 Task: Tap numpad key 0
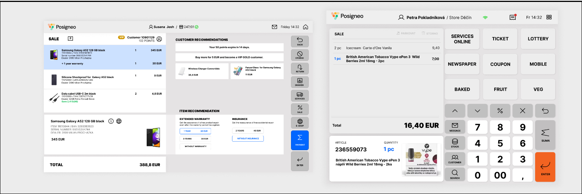[x=478, y=175]
